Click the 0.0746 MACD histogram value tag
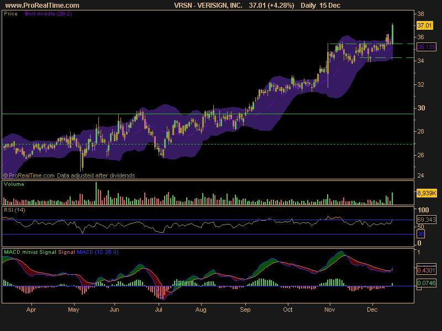 pos(427,283)
